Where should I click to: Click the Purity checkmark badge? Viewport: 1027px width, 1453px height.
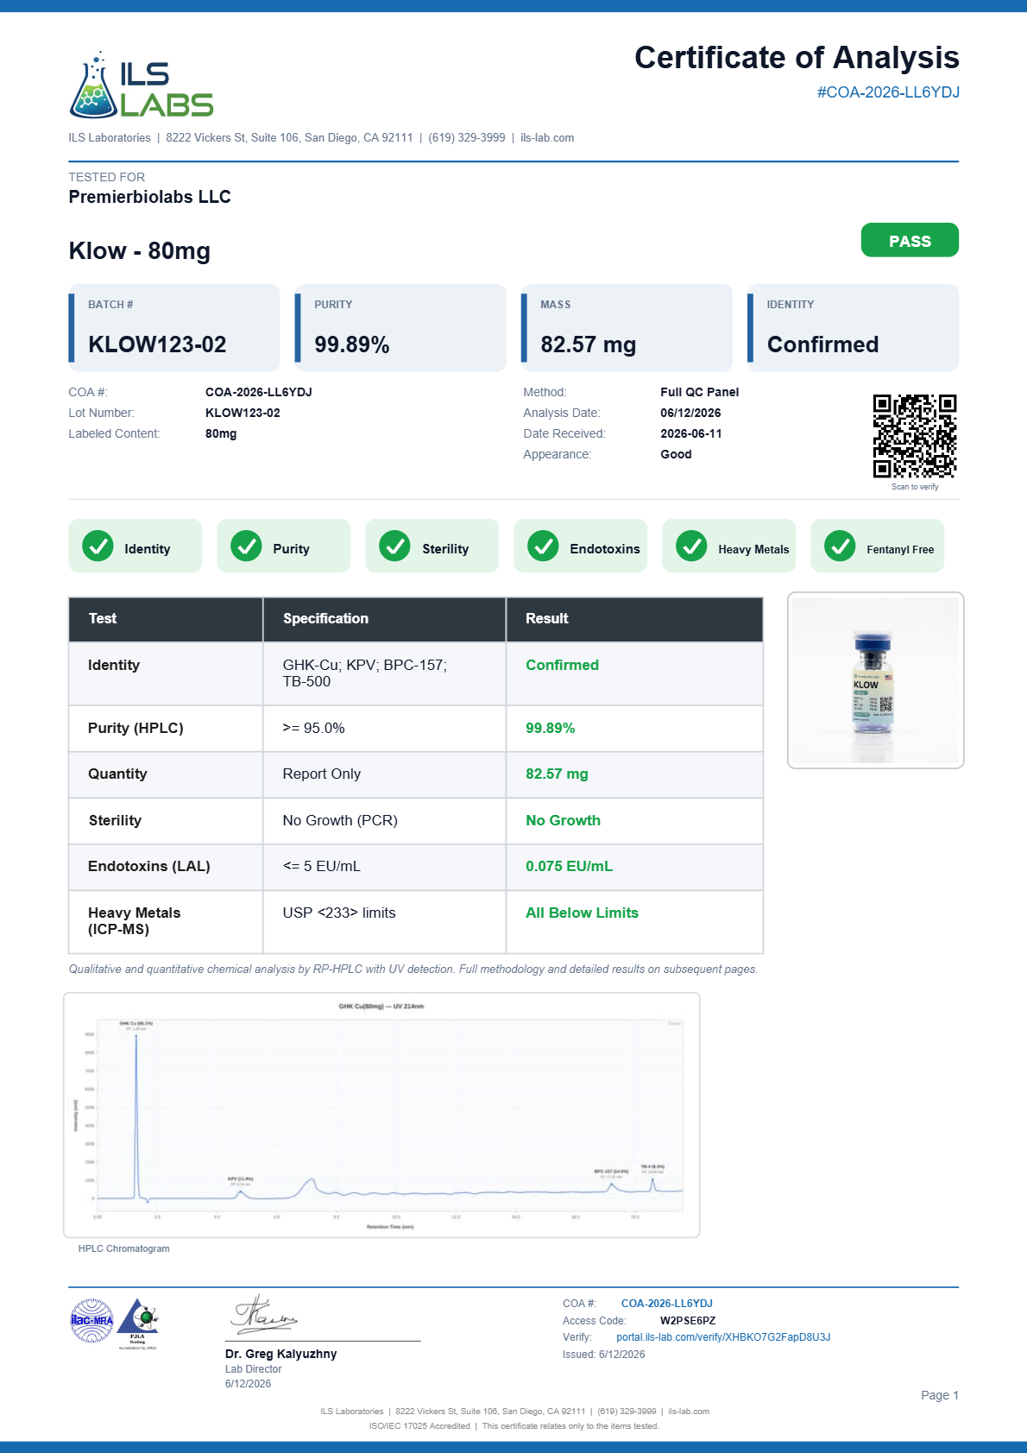pyautogui.click(x=284, y=546)
